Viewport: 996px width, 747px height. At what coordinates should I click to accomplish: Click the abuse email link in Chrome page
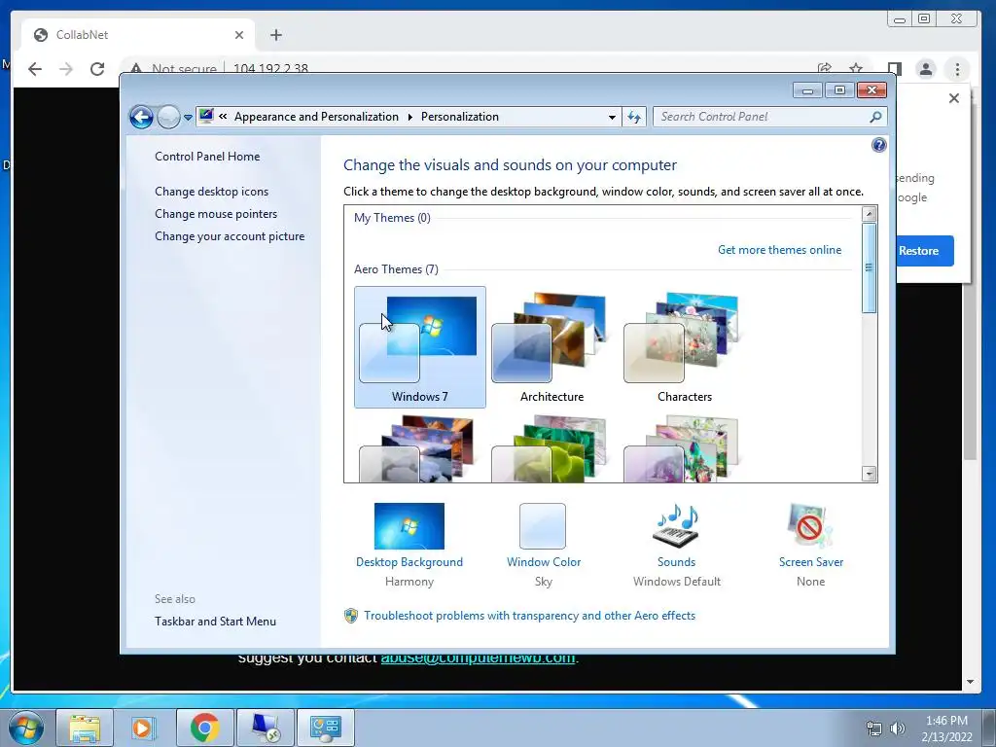coord(478,658)
